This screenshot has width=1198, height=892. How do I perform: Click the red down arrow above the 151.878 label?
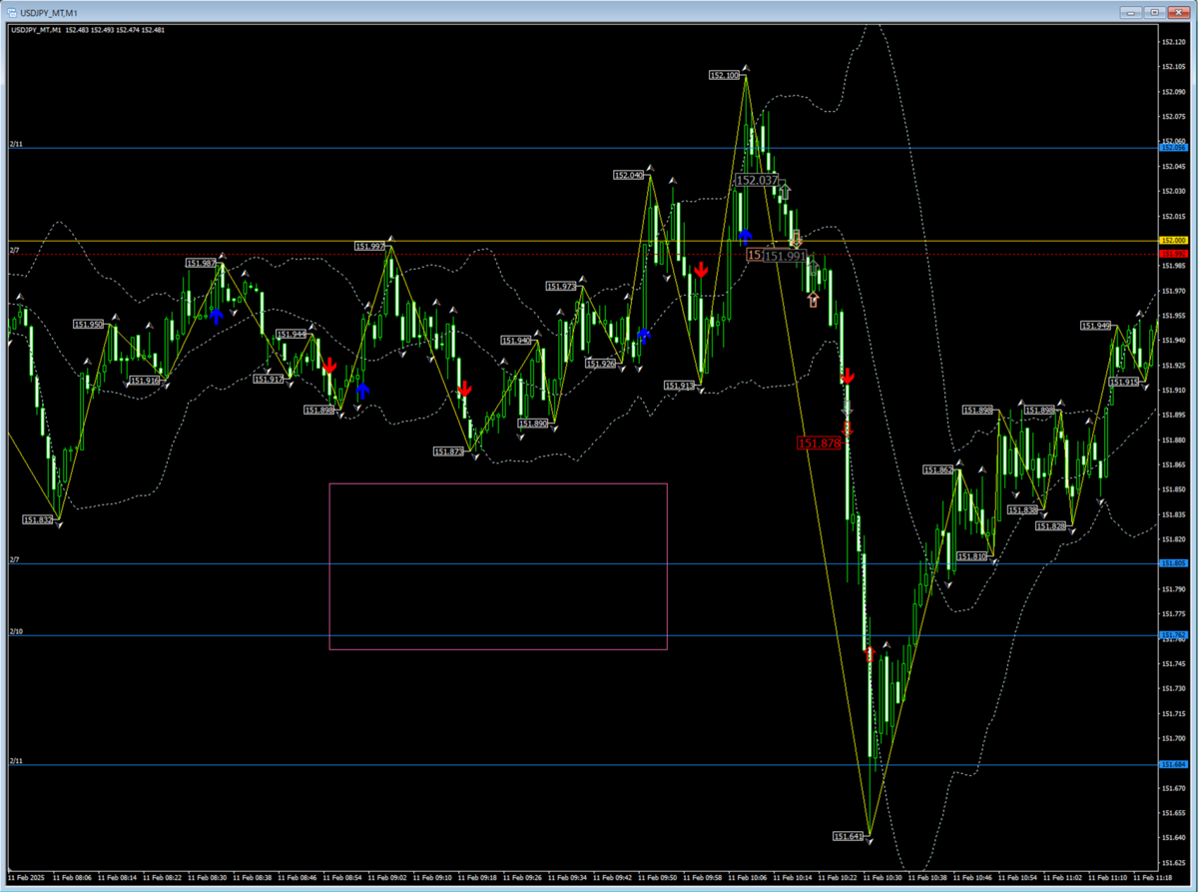tap(848, 377)
